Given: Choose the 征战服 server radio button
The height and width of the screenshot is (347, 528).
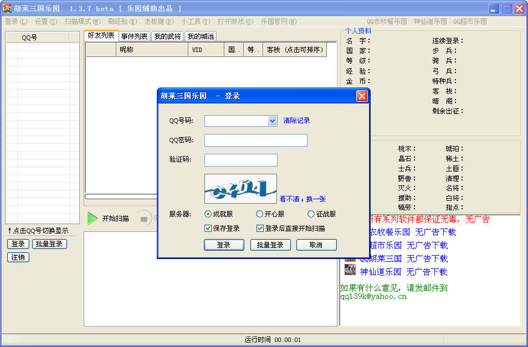Looking at the screenshot, I should 311,214.
